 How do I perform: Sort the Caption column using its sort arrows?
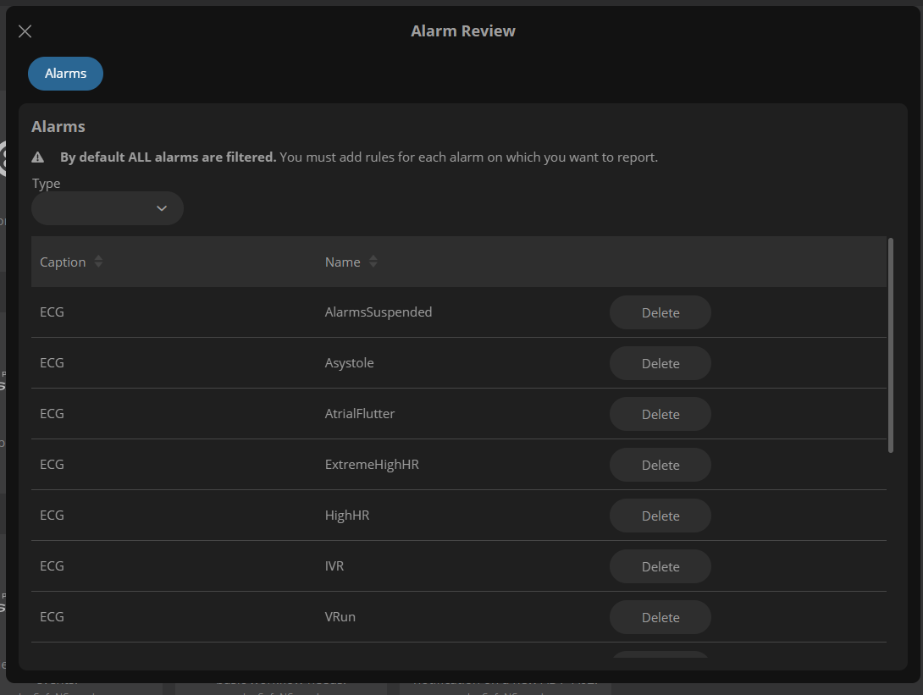point(98,262)
